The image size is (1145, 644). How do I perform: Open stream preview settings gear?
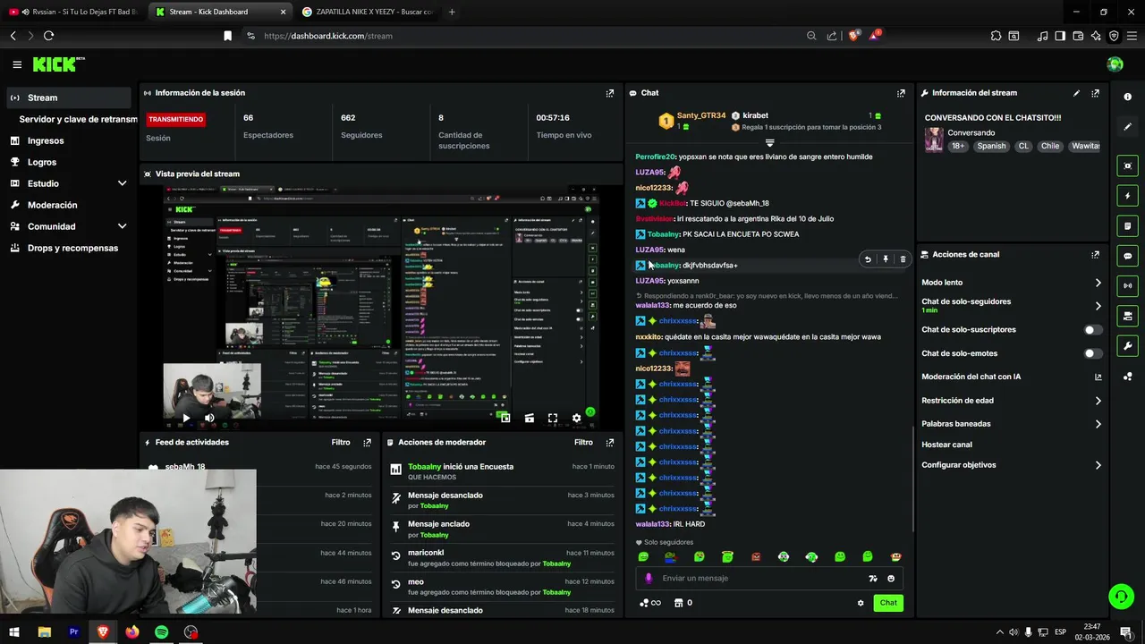576,418
